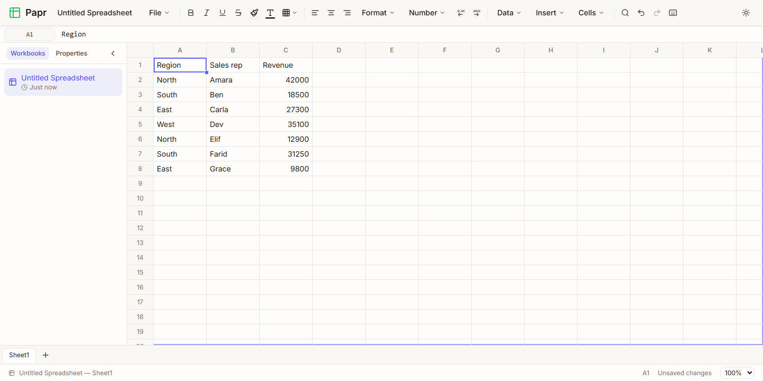The image size is (763, 381).
Task: Click the Untitled Spreadsheet title
Action: [x=95, y=13]
